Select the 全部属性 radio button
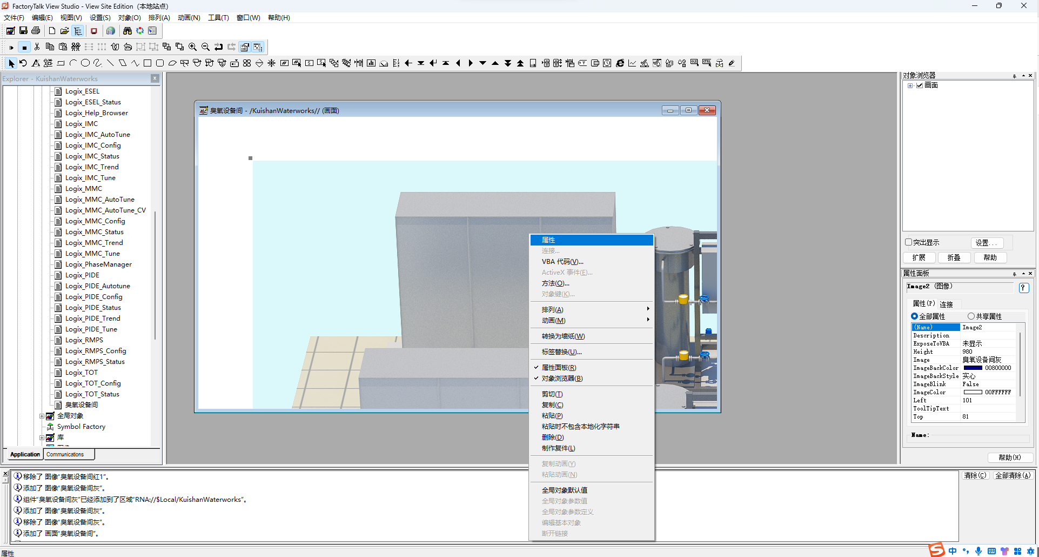 914,316
